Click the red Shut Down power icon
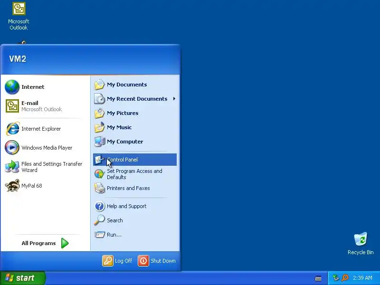This screenshot has height=285, width=380. [x=143, y=261]
